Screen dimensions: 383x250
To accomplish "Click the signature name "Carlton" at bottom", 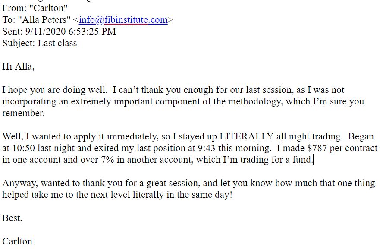I will coord(17,241).
